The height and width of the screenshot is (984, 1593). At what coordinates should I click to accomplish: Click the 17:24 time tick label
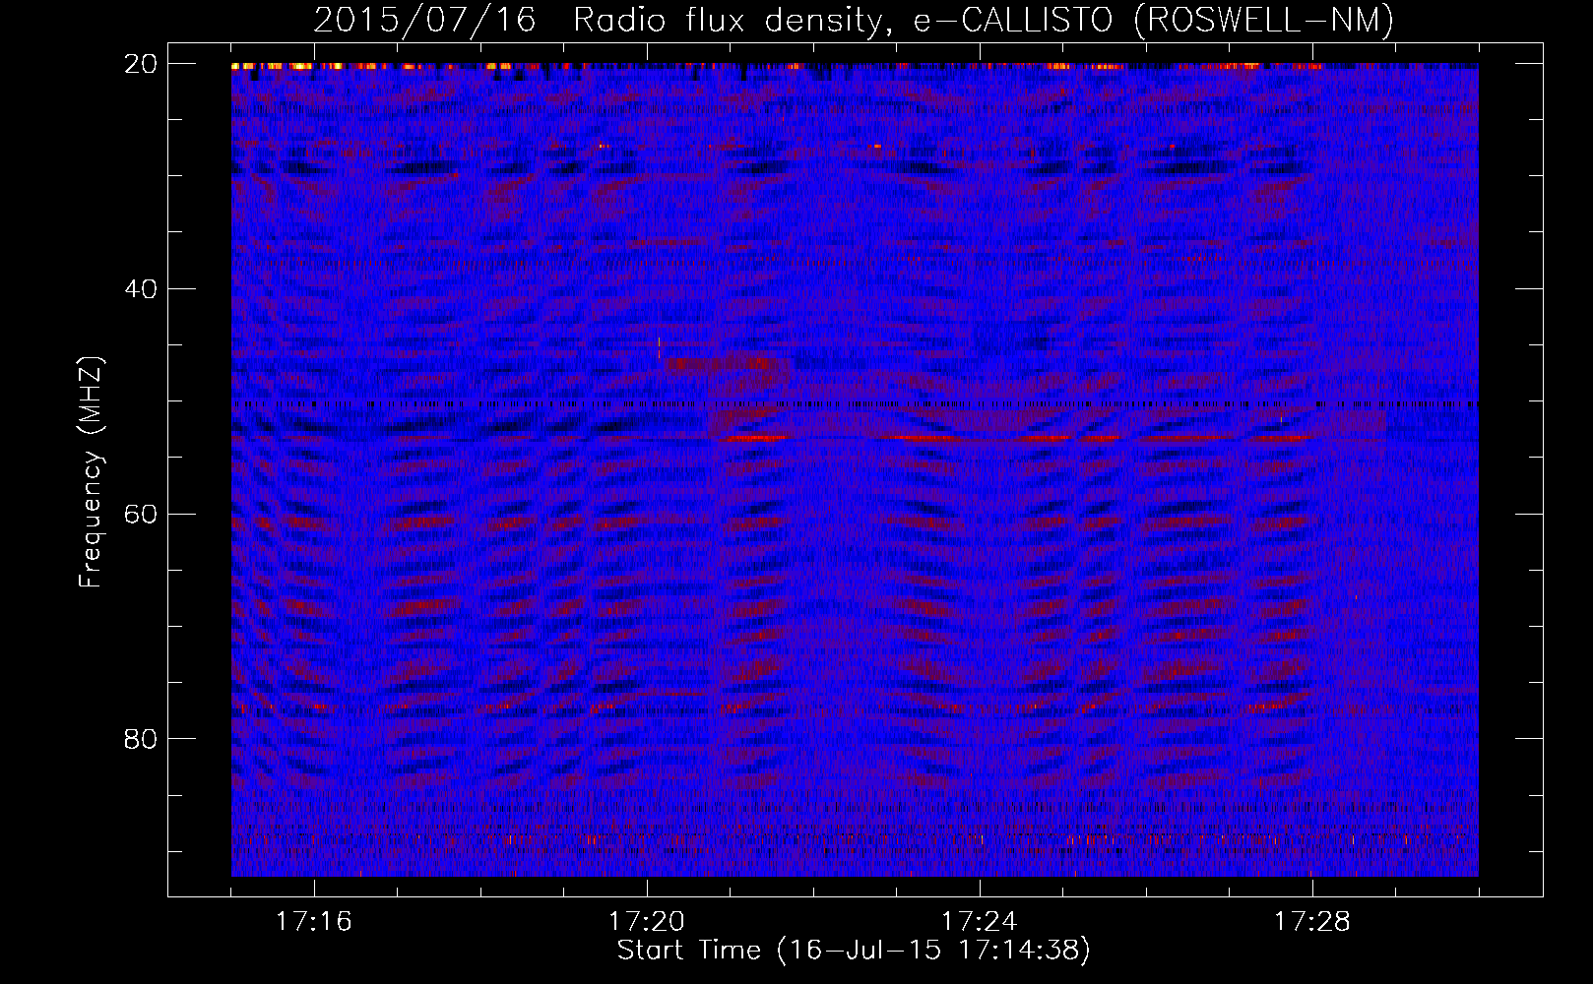(979, 922)
